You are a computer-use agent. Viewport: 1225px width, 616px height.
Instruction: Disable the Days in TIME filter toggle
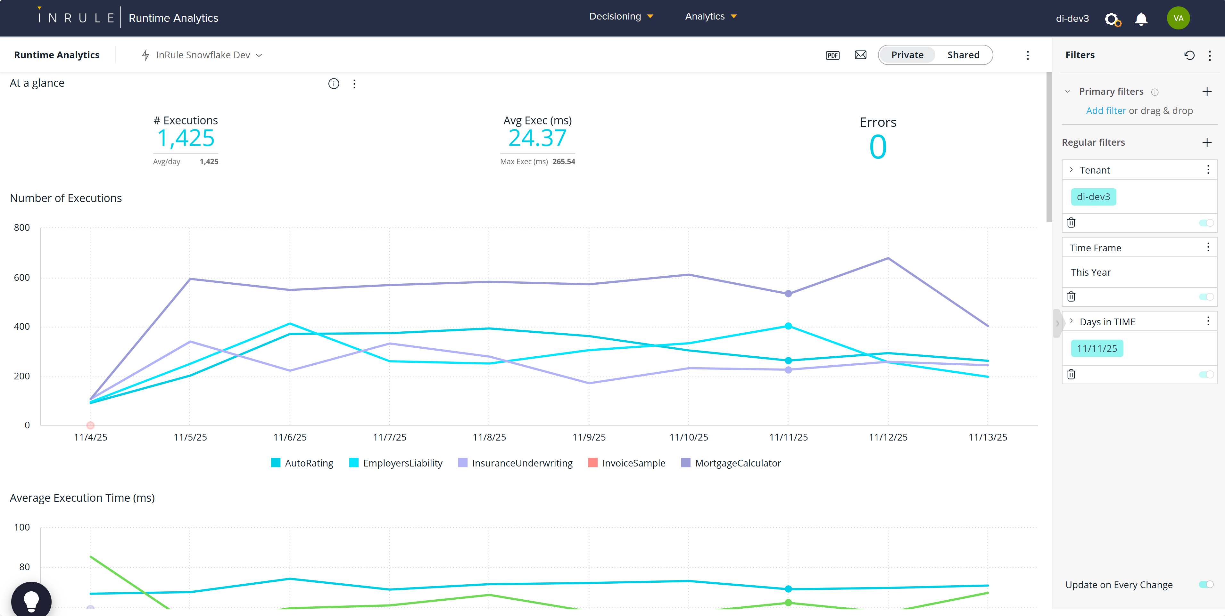(x=1206, y=375)
